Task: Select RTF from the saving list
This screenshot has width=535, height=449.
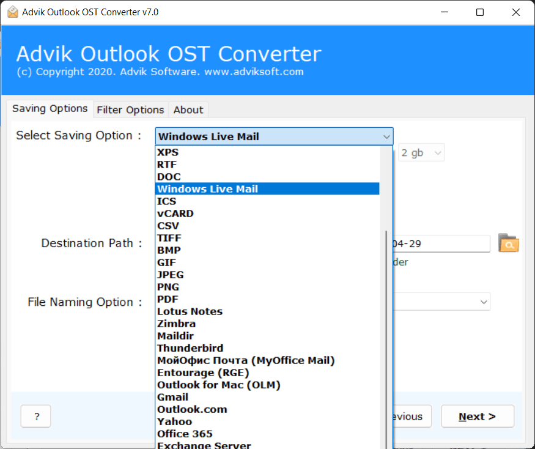Action: [x=267, y=165]
